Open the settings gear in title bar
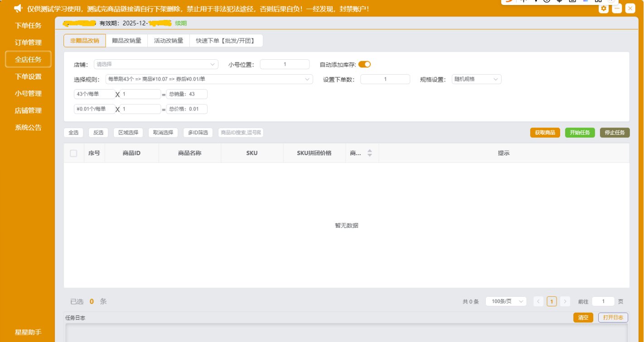 pos(603,9)
